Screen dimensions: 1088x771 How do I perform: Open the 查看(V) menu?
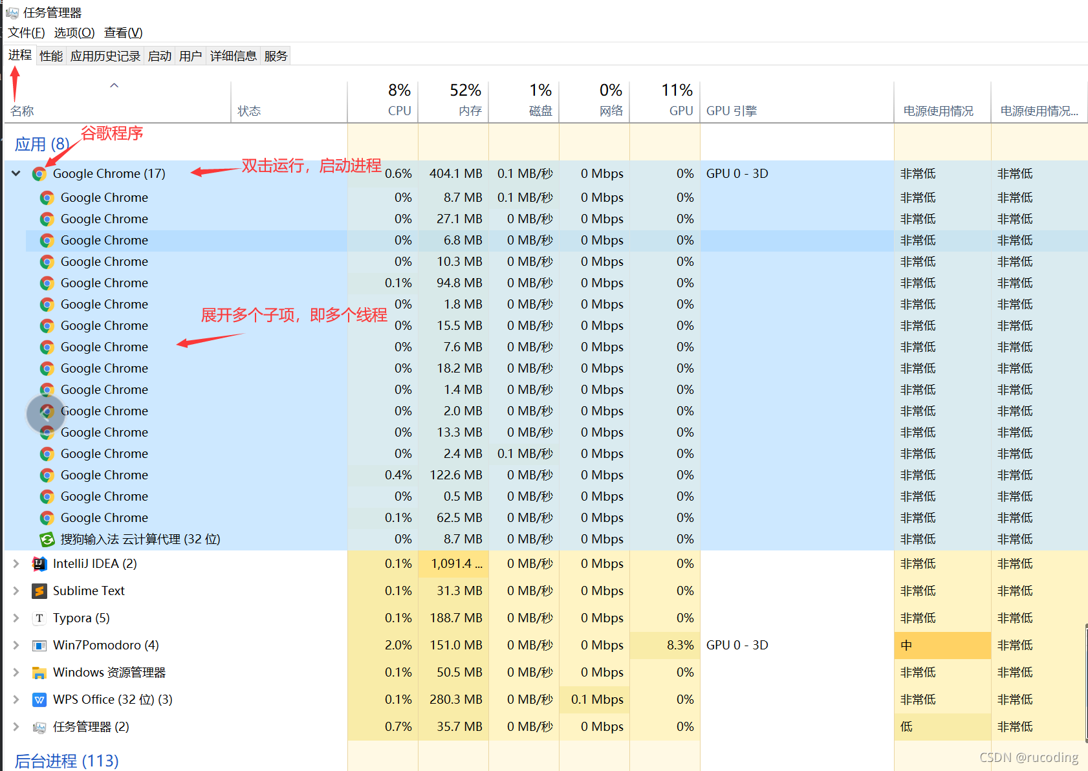pyautogui.click(x=124, y=32)
